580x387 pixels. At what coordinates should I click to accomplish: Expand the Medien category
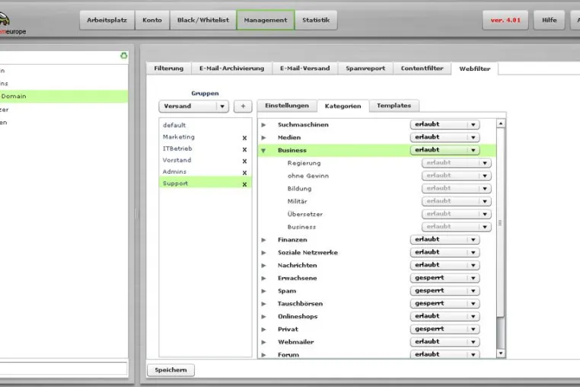point(263,138)
